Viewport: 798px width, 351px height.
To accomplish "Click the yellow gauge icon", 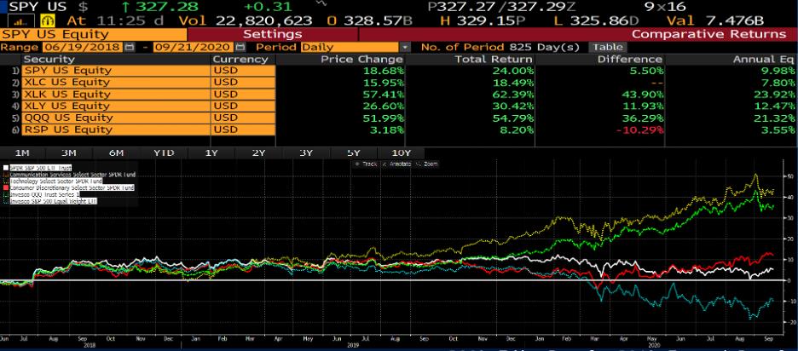I will 49,21.
